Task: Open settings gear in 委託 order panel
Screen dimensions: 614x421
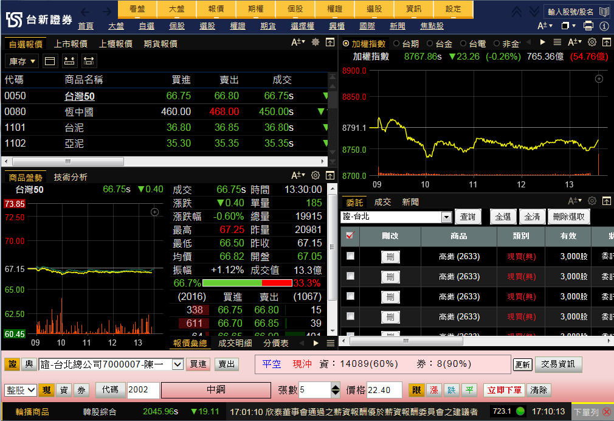Action: (x=592, y=201)
